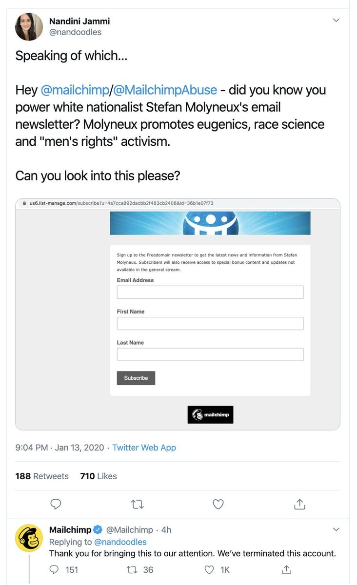Viewport: 357px width, 585px height.
Task: Click the @nandoodles reply-to link
Action: tap(120, 542)
